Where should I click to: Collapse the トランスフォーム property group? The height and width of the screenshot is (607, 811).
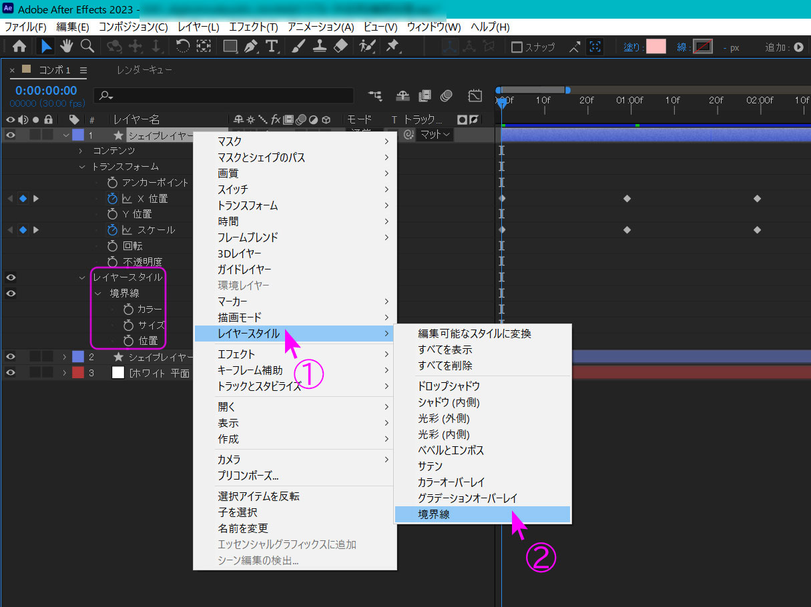82,167
